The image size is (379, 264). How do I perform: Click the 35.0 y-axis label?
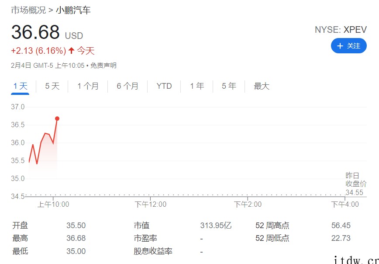(x=17, y=179)
